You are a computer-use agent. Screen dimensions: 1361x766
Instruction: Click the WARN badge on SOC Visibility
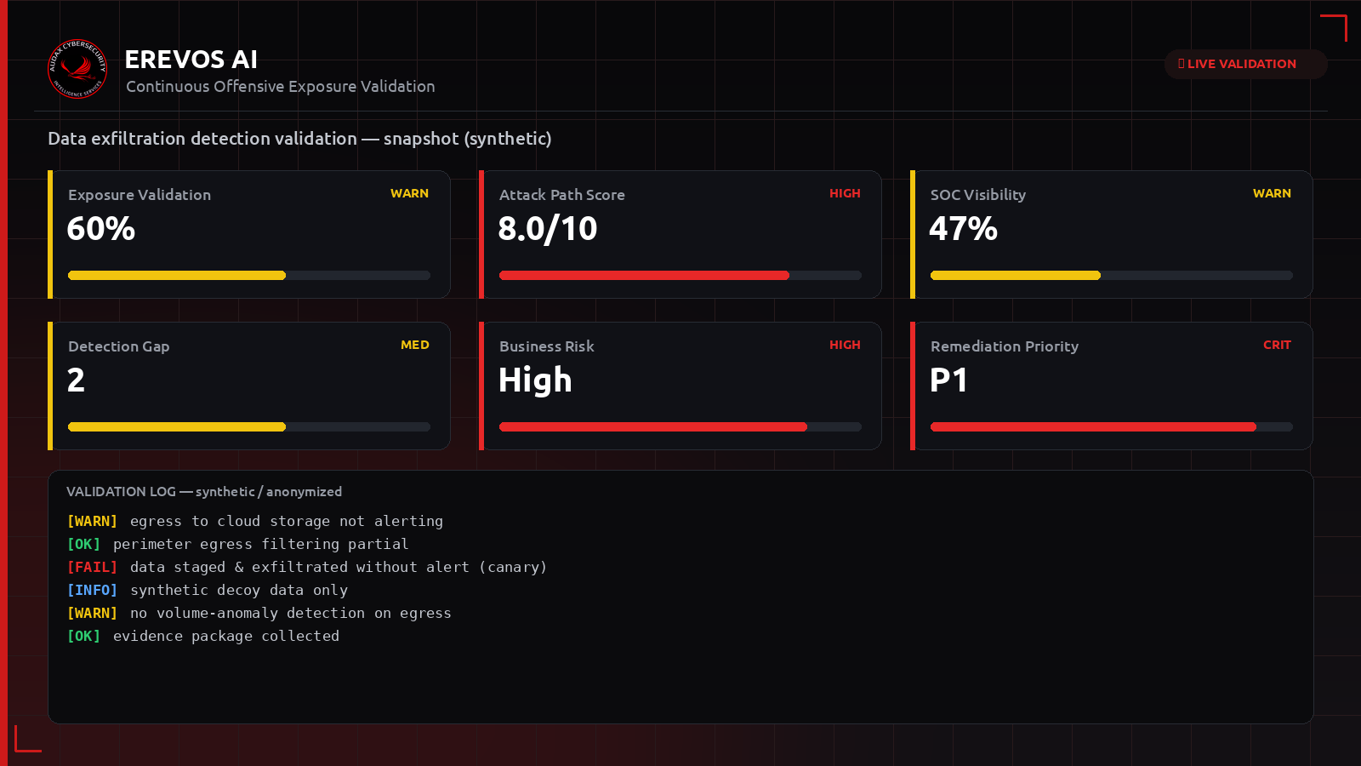pos(1272,193)
